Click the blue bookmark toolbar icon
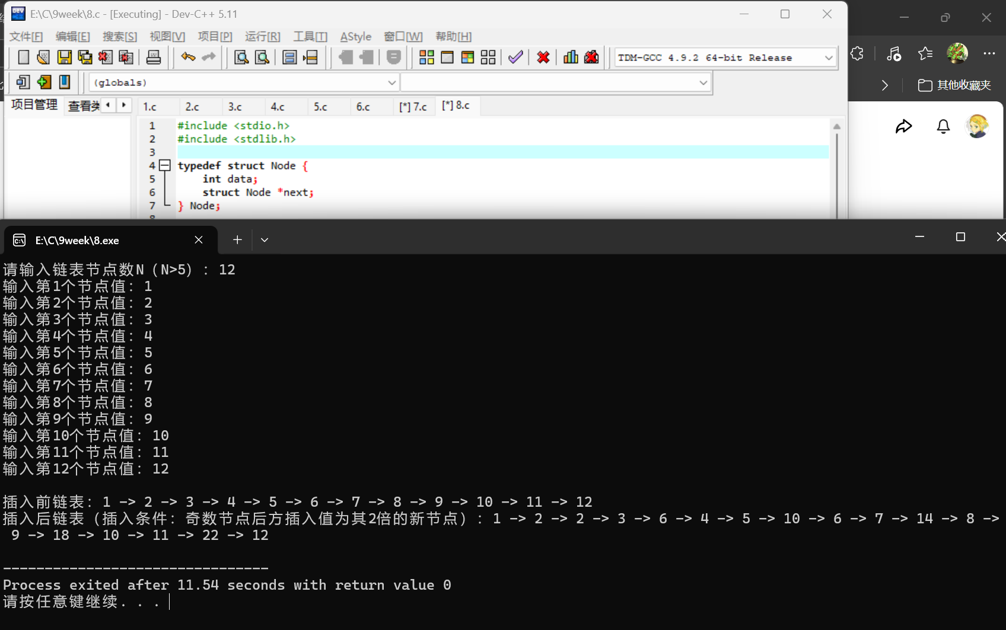 pyautogui.click(x=65, y=82)
